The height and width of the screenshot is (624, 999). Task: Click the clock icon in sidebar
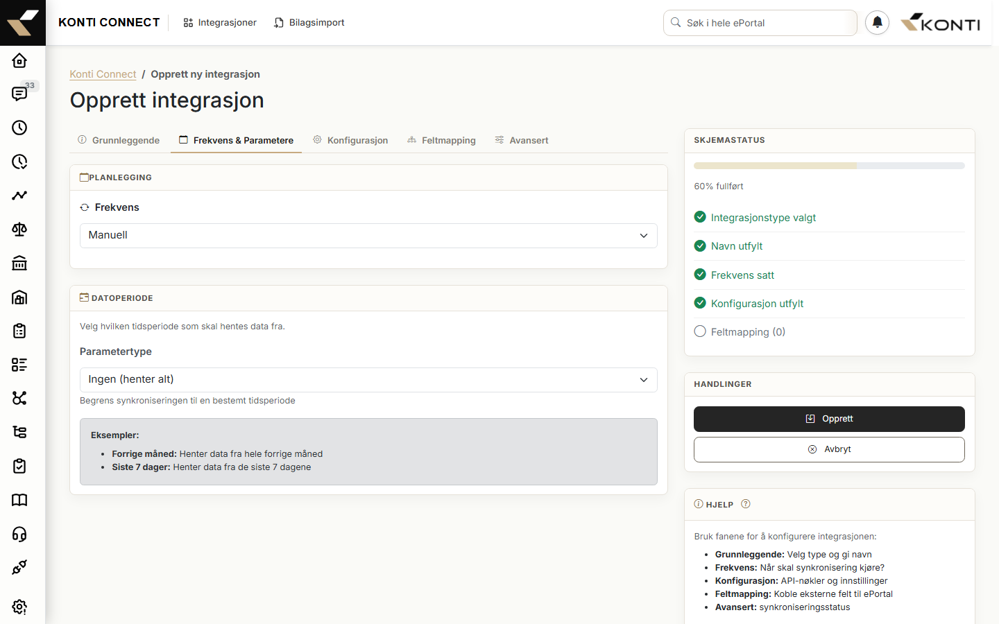pos(19,128)
